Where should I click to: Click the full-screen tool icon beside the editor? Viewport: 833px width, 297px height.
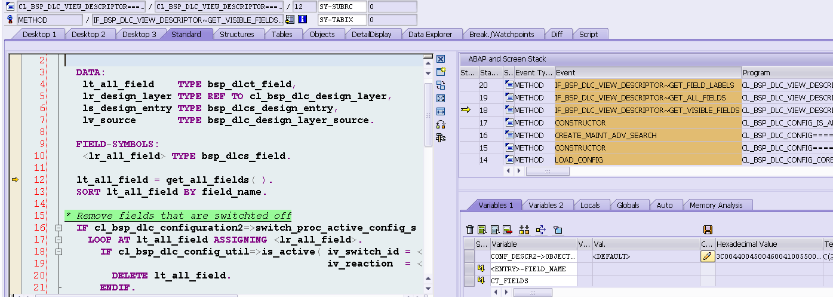pyautogui.click(x=441, y=98)
